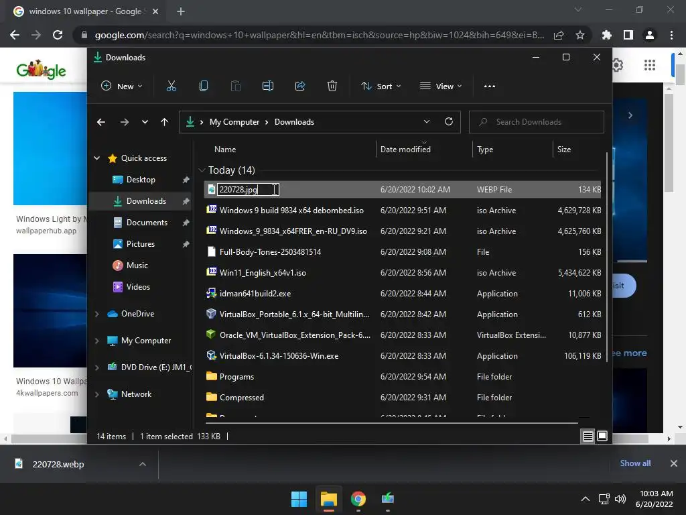Click the Share icon in Explorer toolbar
The height and width of the screenshot is (515, 686).
tap(300, 87)
